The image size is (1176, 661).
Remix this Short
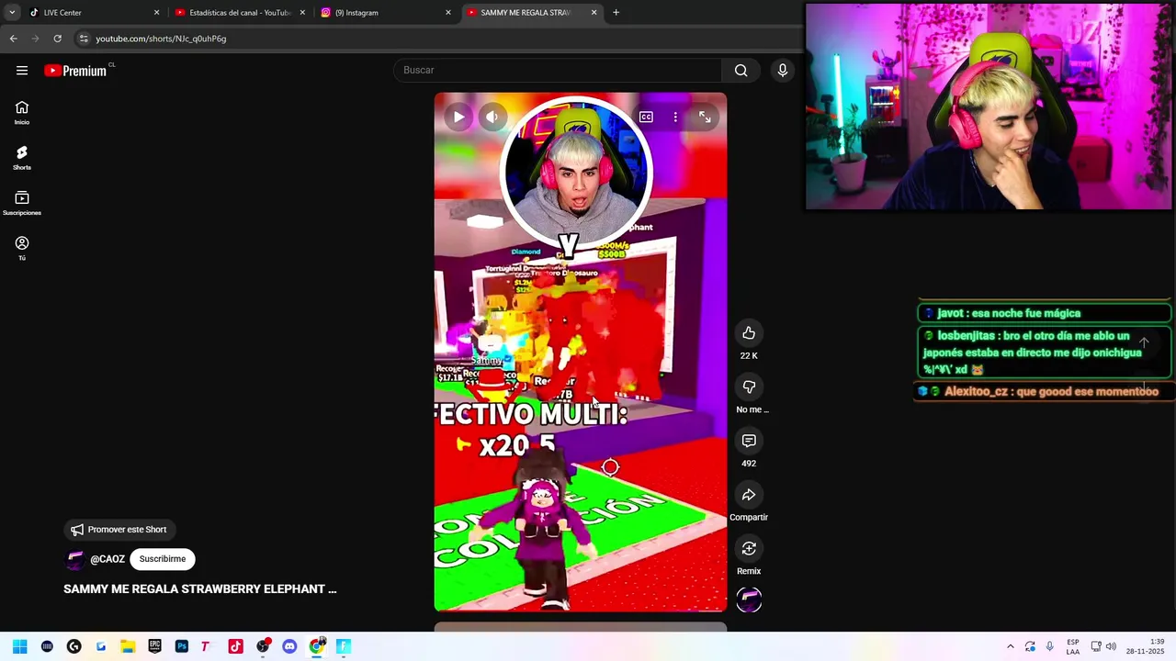pos(749,549)
